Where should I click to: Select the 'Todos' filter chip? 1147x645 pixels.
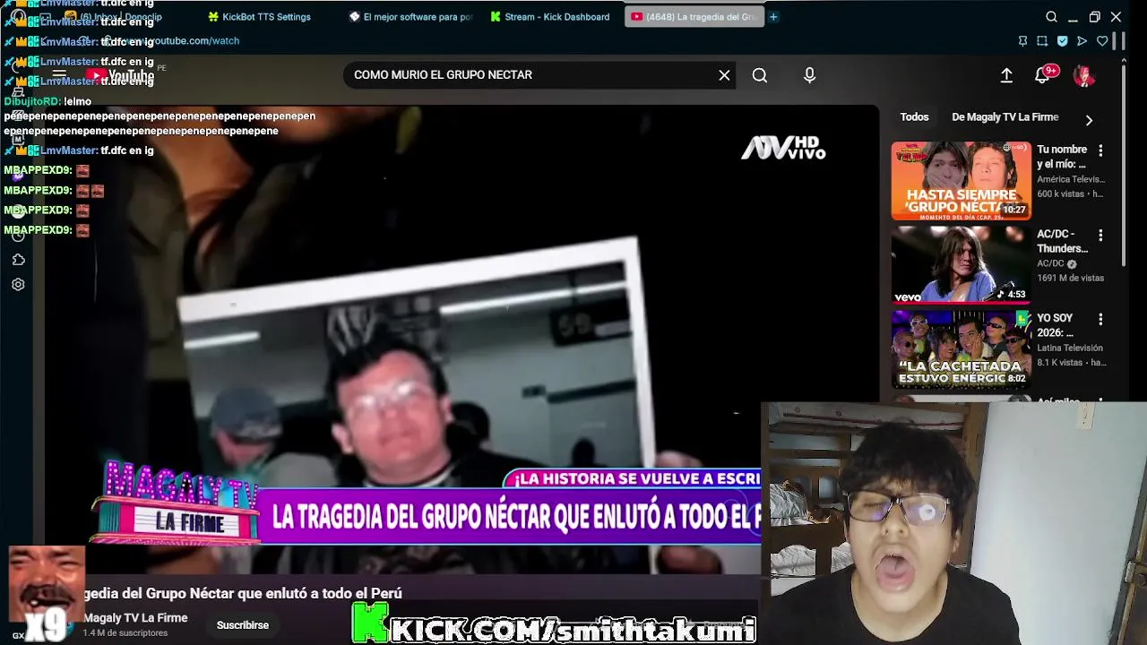(x=914, y=117)
